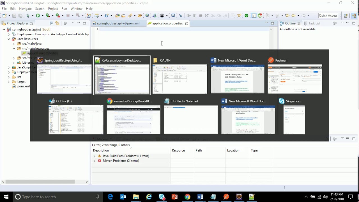Go back with the yellow left arrow

293,15
